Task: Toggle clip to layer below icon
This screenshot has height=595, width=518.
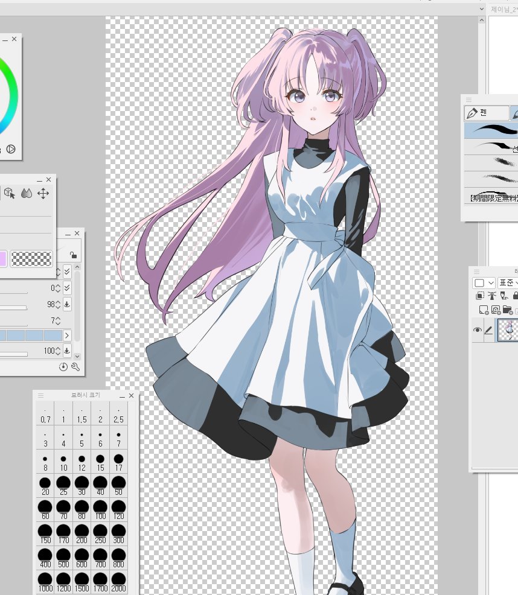Action: click(x=480, y=296)
